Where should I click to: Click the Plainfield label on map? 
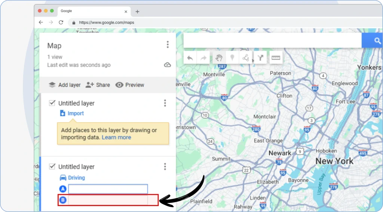tap(201, 201)
